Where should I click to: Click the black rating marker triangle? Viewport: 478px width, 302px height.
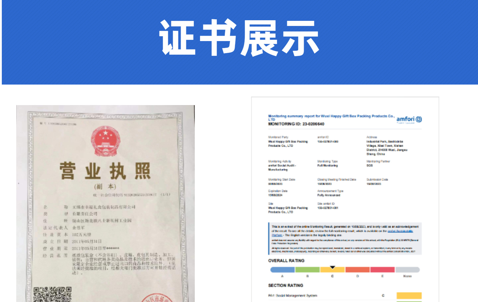pyautogui.click(x=332, y=267)
